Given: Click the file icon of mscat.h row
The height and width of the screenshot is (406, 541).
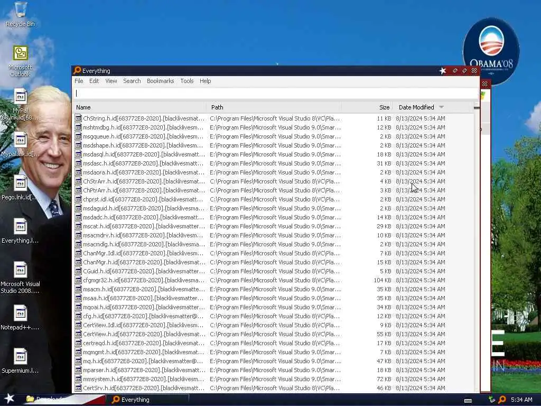Looking at the screenshot, I should click(x=78, y=226).
